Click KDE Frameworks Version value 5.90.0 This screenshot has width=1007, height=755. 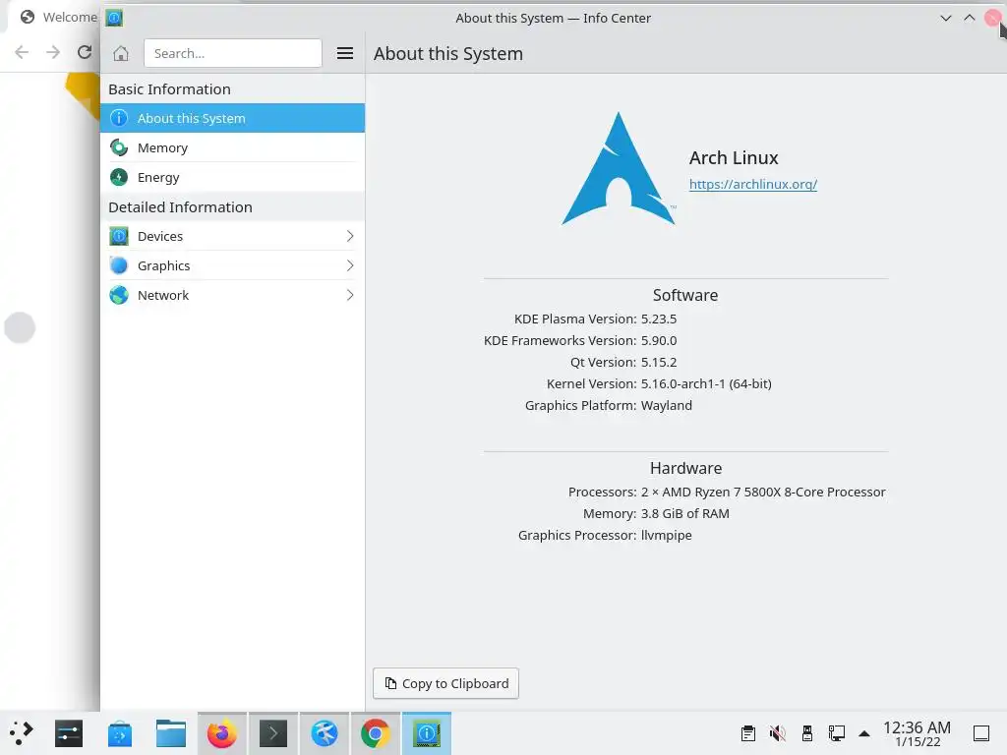pyautogui.click(x=659, y=341)
